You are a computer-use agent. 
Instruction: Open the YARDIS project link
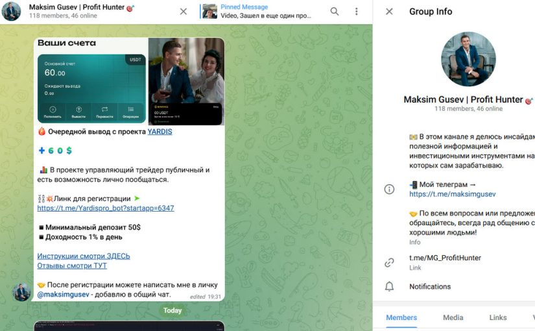[160, 131]
